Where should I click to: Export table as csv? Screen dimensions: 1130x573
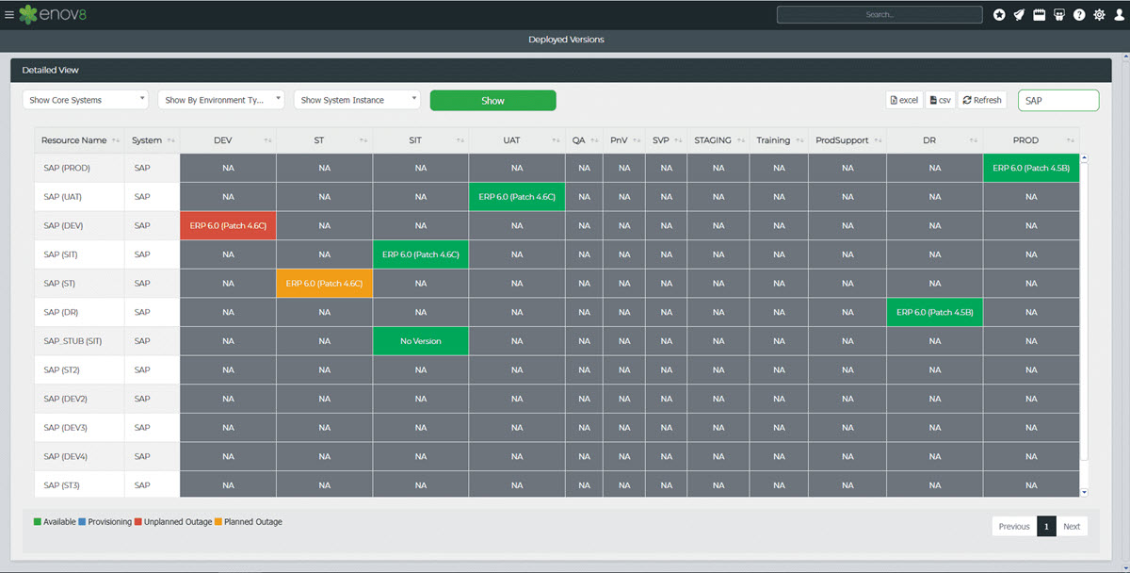pos(940,100)
